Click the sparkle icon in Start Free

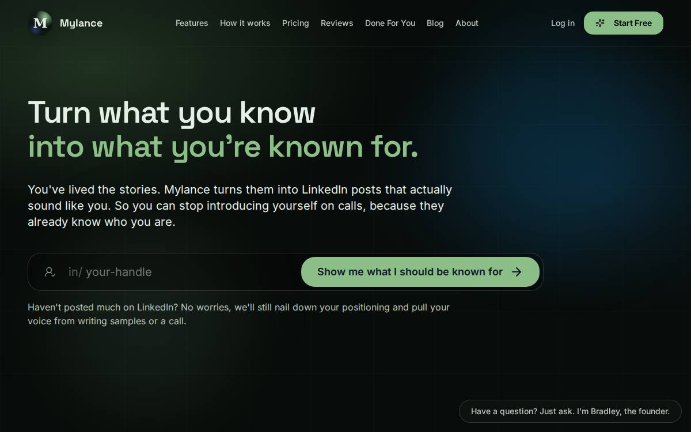600,23
